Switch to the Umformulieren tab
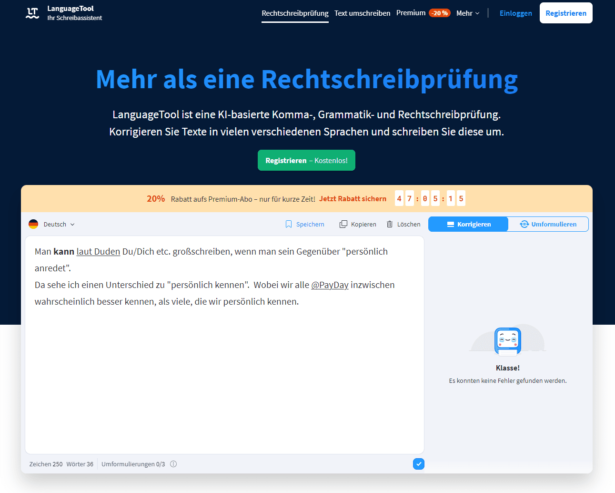The width and height of the screenshot is (615, 493). (548, 224)
